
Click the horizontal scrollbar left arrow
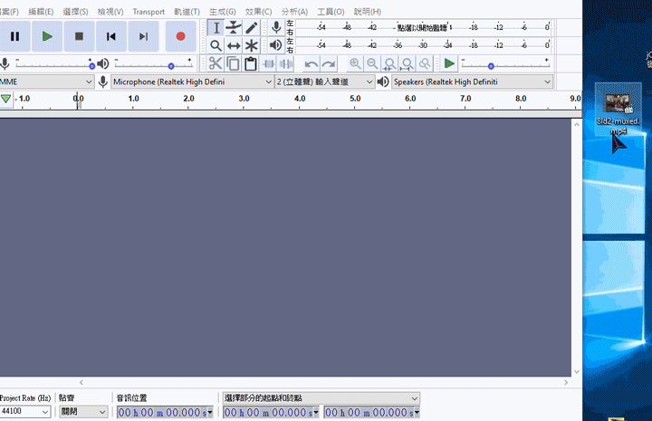81,382
